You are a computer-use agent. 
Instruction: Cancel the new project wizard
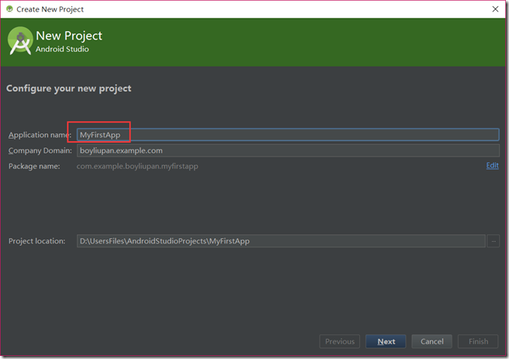click(432, 341)
